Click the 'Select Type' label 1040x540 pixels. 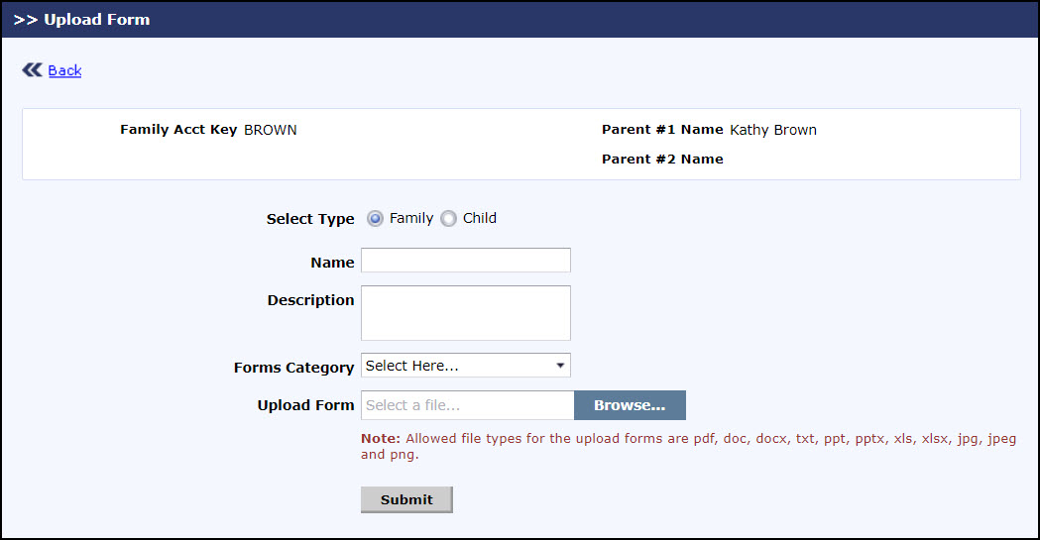[x=310, y=219]
